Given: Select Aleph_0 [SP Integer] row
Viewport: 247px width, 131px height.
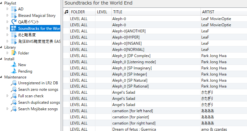Looking at the screenshot, I should click(x=155, y=74).
